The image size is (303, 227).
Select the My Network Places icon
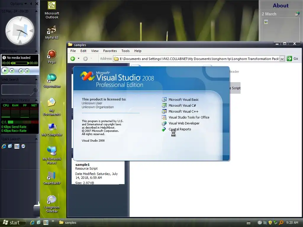[x=52, y=155]
